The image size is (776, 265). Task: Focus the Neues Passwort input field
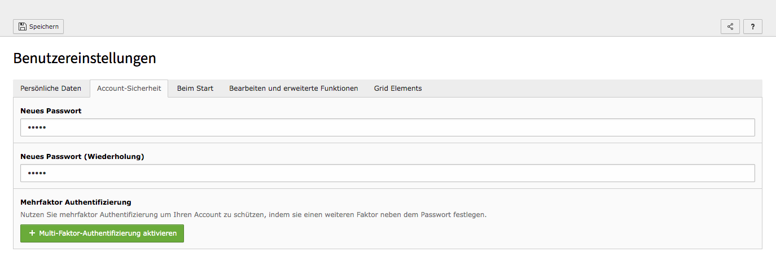(388, 127)
